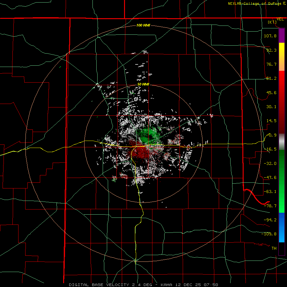Select the -47.6 legend value

pyautogui.click(x=270, y=178)
